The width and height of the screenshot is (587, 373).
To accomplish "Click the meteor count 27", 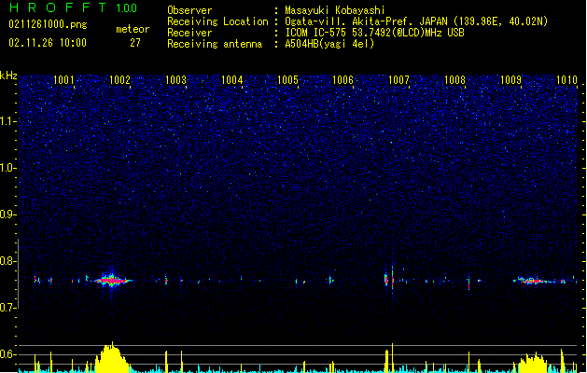I will coord(135,43).
